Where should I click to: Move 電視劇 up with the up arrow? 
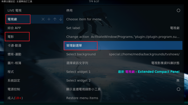(x=55, y=19)
